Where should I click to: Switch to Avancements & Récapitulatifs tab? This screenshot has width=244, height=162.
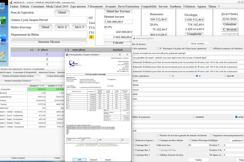click(x=25, y=72)
